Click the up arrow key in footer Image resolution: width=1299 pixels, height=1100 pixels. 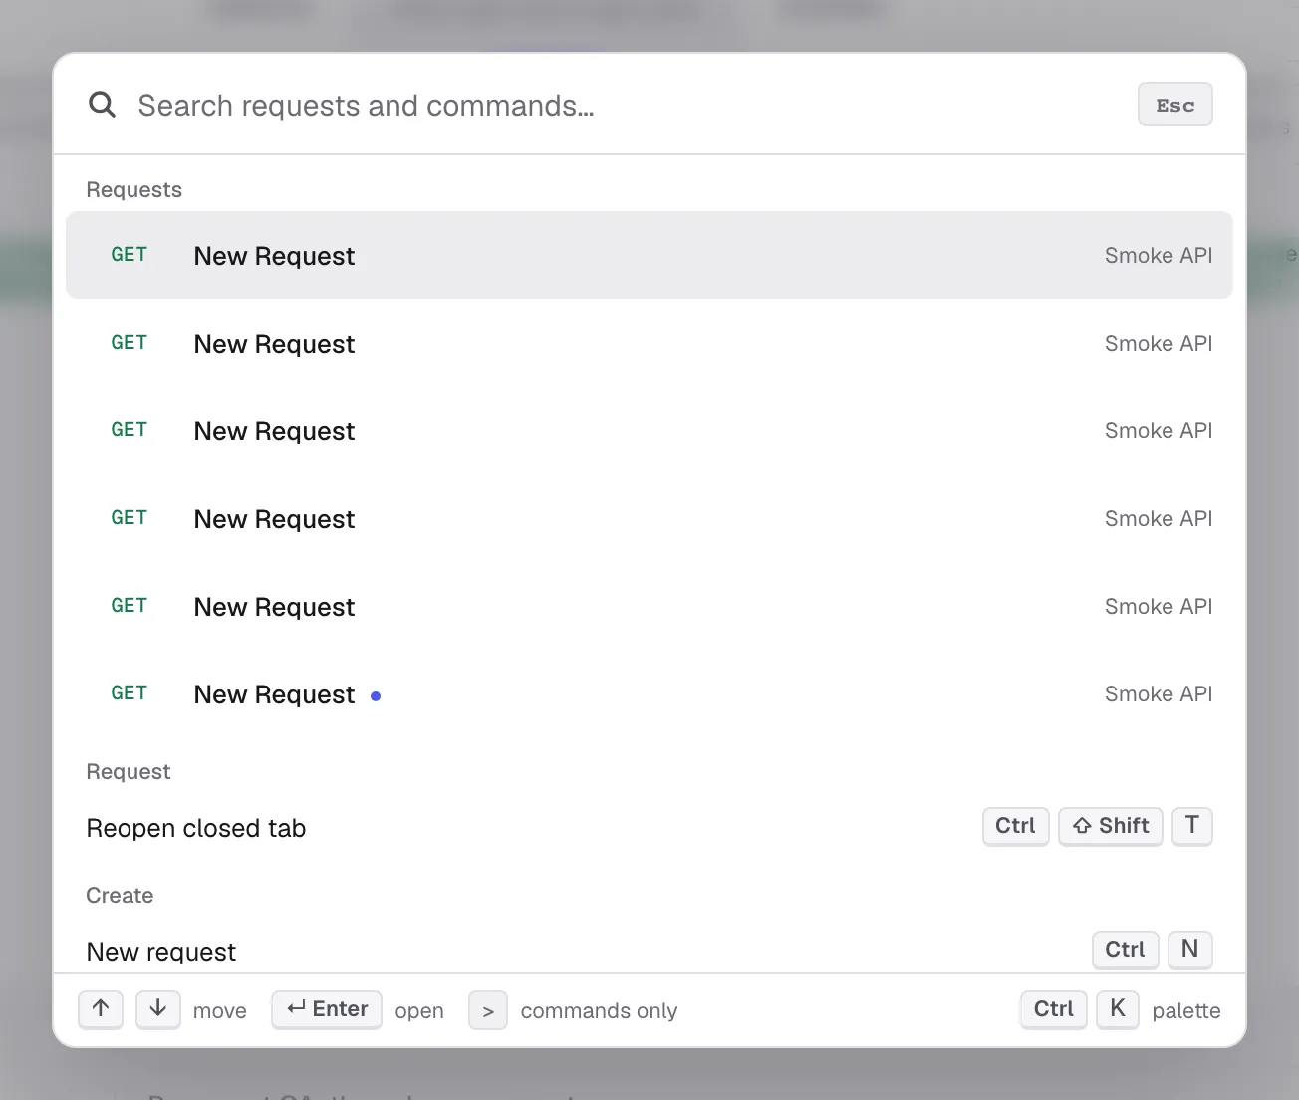[101, 1009]
